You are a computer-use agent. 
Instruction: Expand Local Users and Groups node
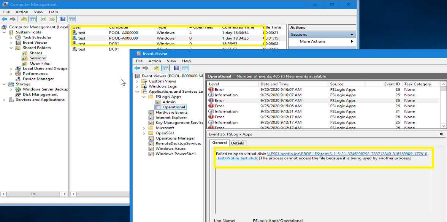(x=11, y=69)
